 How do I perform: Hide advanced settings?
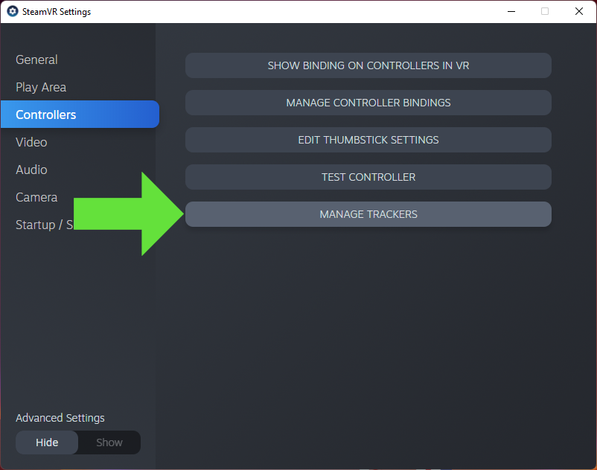coord(46,442)
